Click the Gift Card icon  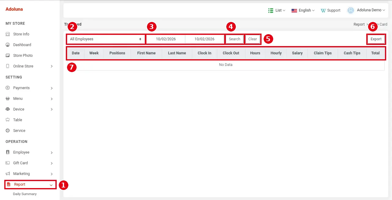(x=8, y=163)
